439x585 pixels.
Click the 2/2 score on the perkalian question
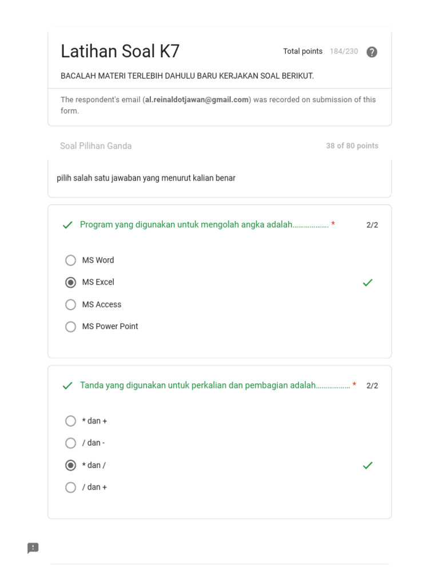[x=372, y=386]
